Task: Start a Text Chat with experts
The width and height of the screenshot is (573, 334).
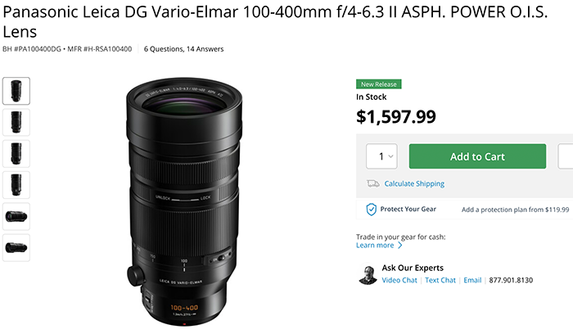Action: [440, 280]
